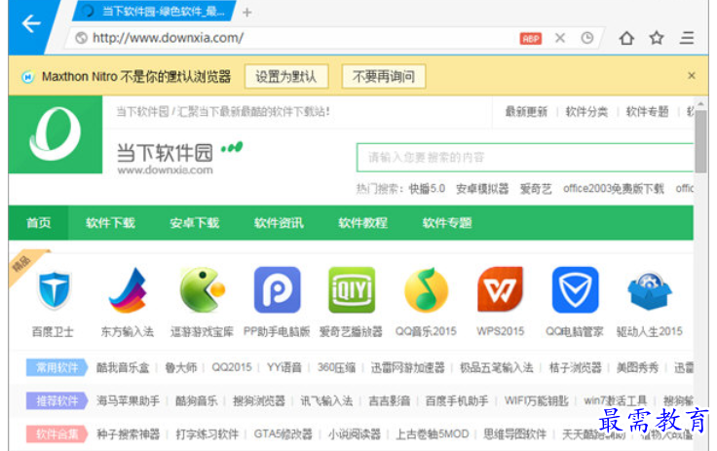Open 迅雷网游加速器 link
The height and width of the screenshot is (451, 717).
tap(407, 367)
